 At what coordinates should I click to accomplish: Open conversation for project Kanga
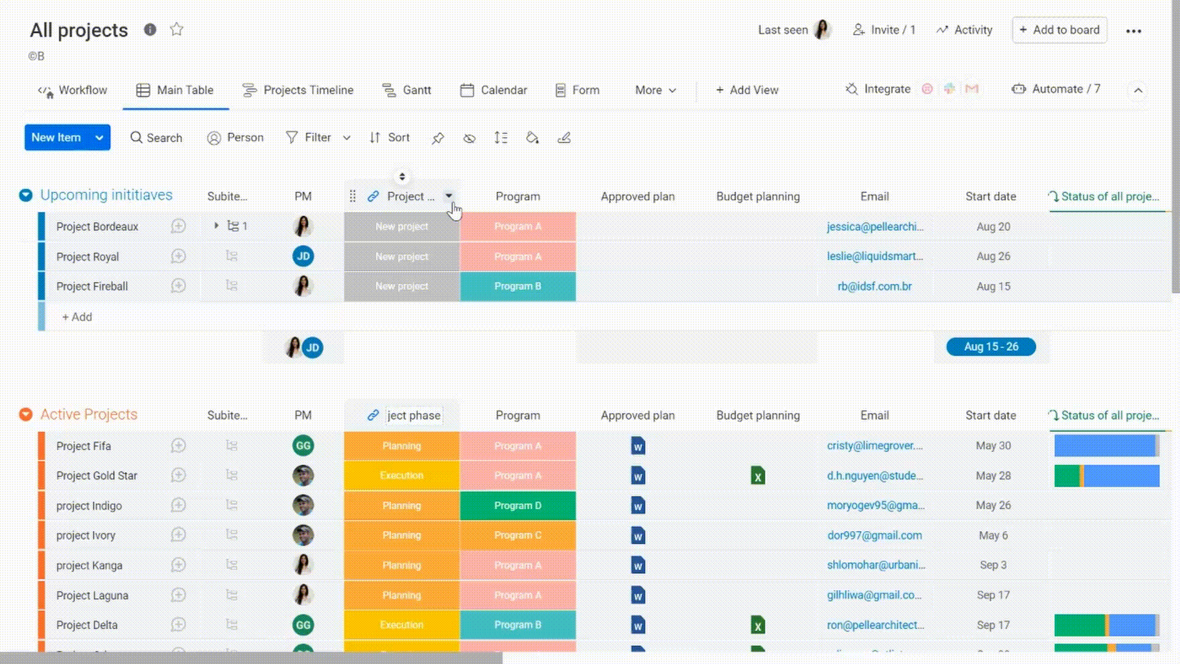[x=178, y=565]
